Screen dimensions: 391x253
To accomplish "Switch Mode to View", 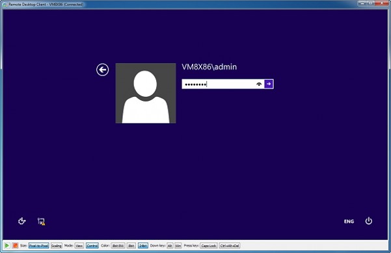I will pyautogui.click(x=79, y=246).
